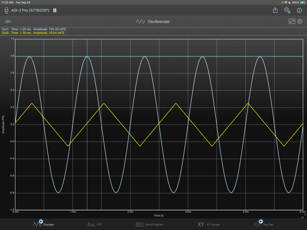Open the share/export icon
This screenshot has height=230, width=307.
[x=275, y=10]
